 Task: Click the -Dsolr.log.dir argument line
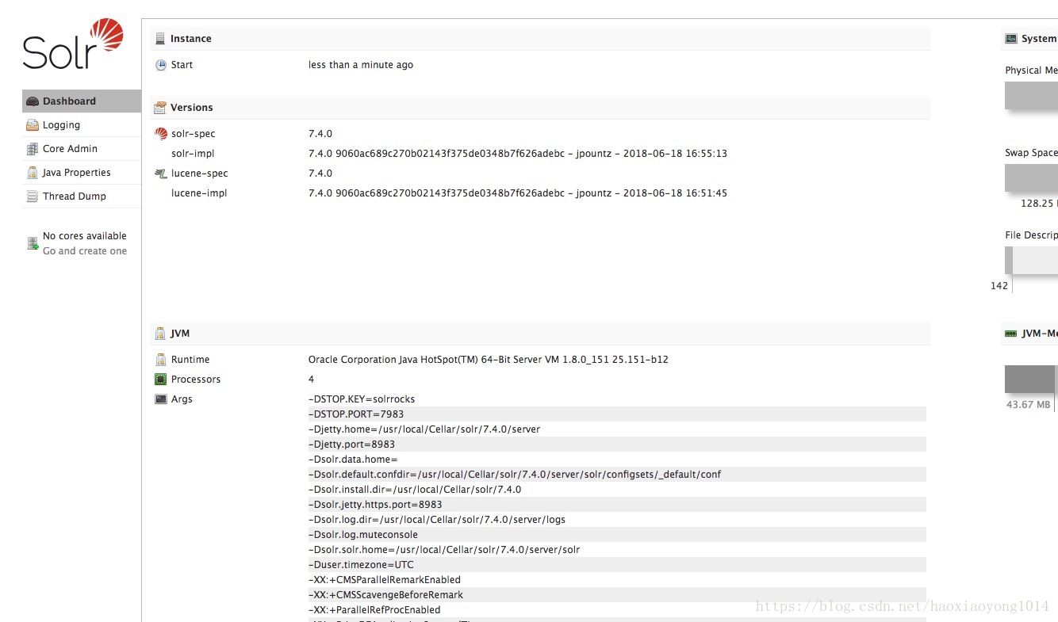[437, 520]
